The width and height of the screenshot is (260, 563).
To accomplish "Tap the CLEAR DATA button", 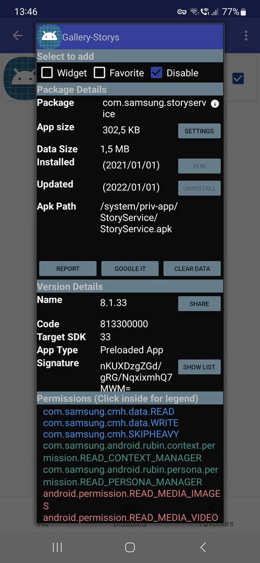I will pyautogui.click(x=192, y=268).
